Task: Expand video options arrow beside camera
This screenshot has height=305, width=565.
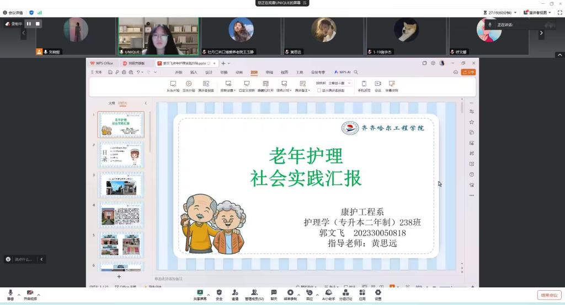Action: (40, 293)
